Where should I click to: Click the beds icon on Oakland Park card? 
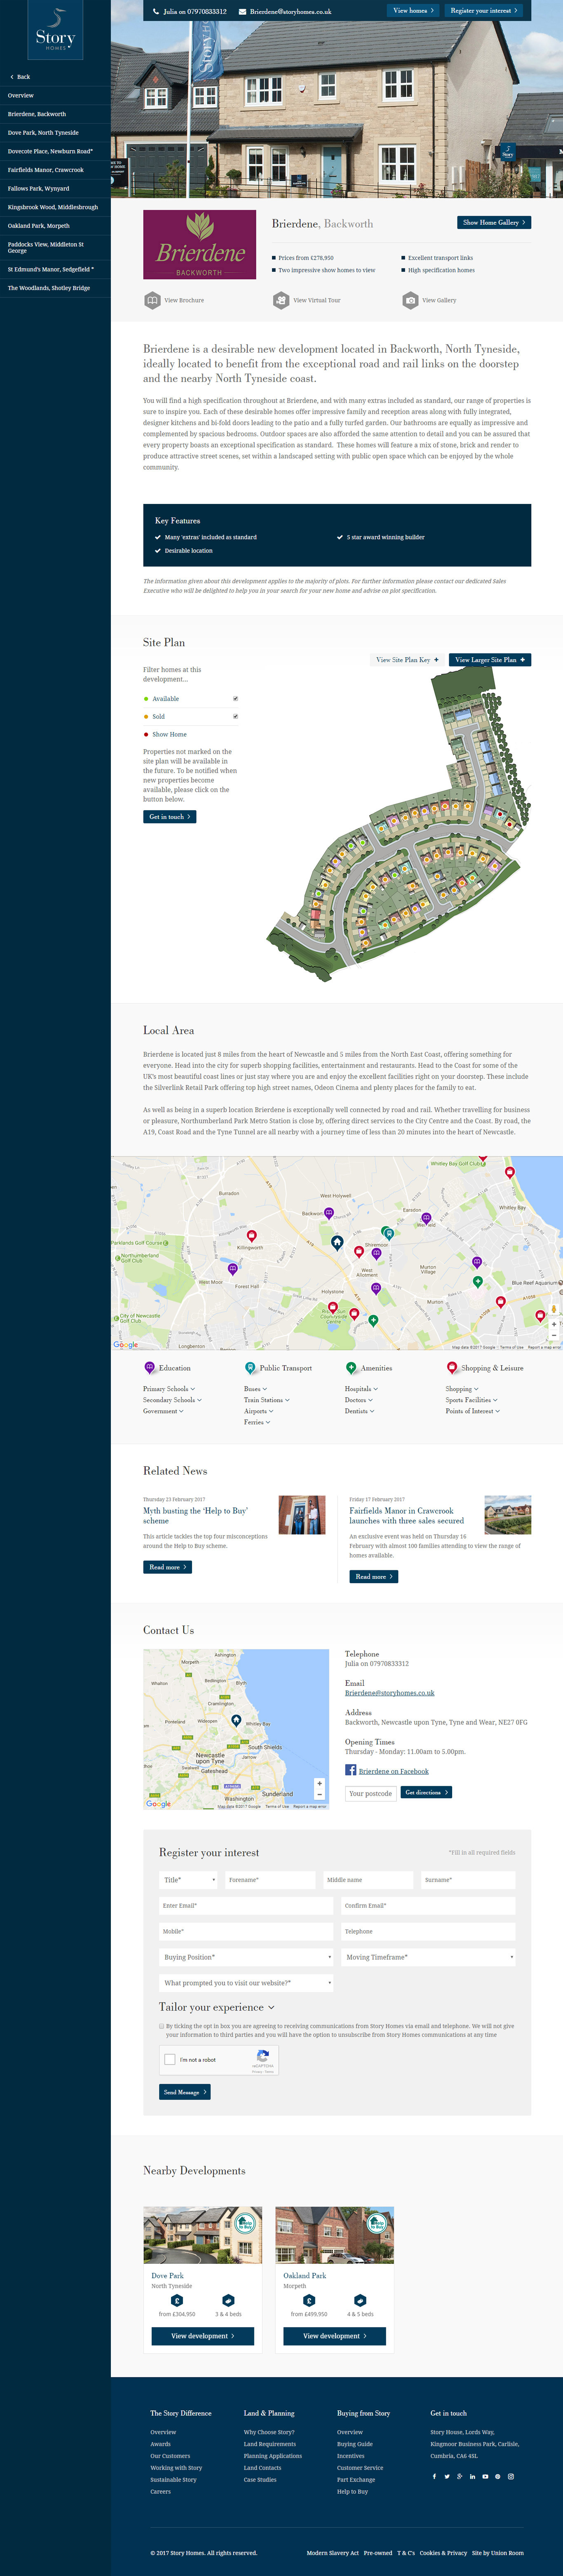pyautogui.click(x=360, y=2300)
